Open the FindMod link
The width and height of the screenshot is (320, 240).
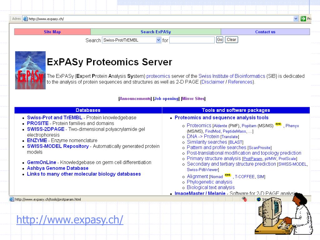click(212, 132)
